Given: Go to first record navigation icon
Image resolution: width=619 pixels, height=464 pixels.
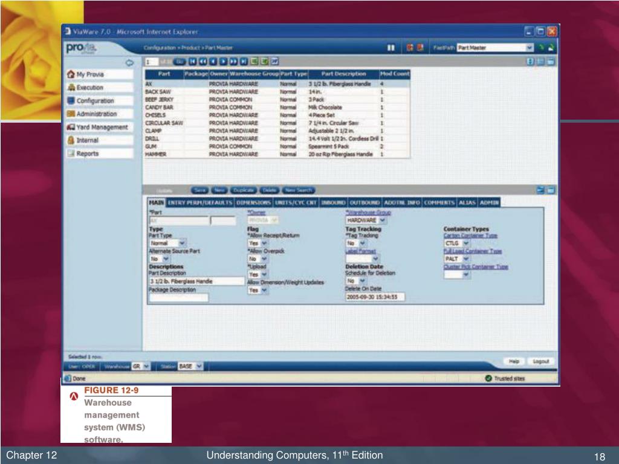Looking at the screenshot, I should pyautogui.click(x=192, y=62).
